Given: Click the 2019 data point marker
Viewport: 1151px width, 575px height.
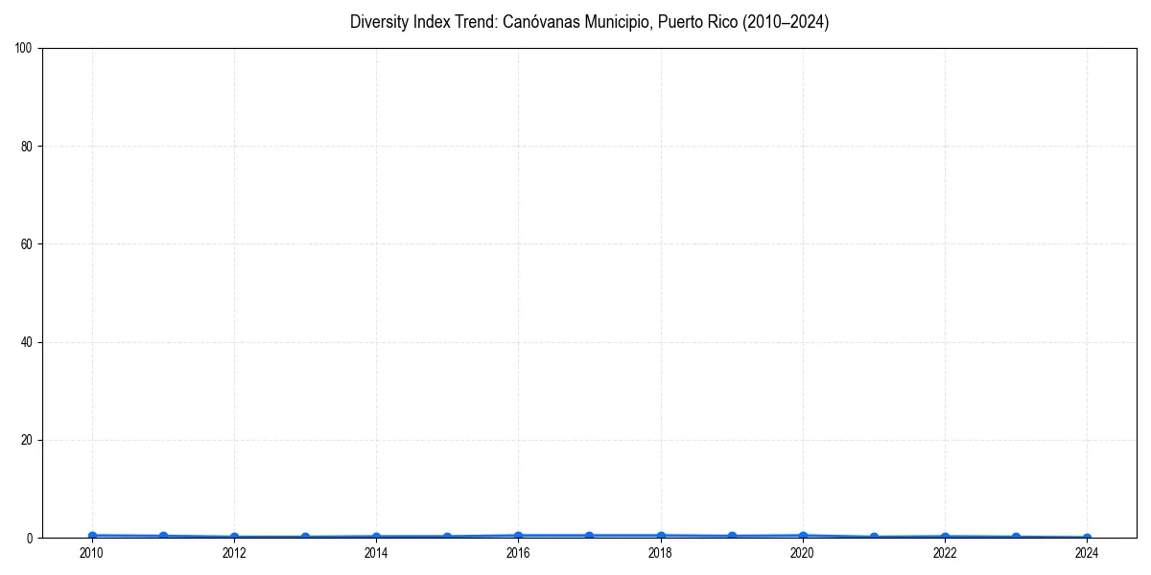Looking at the screenshot, I should pyautogui.click(x=731, y=534).
